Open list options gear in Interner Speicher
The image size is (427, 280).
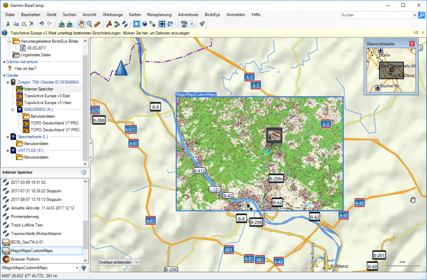[x=83, y=172]
